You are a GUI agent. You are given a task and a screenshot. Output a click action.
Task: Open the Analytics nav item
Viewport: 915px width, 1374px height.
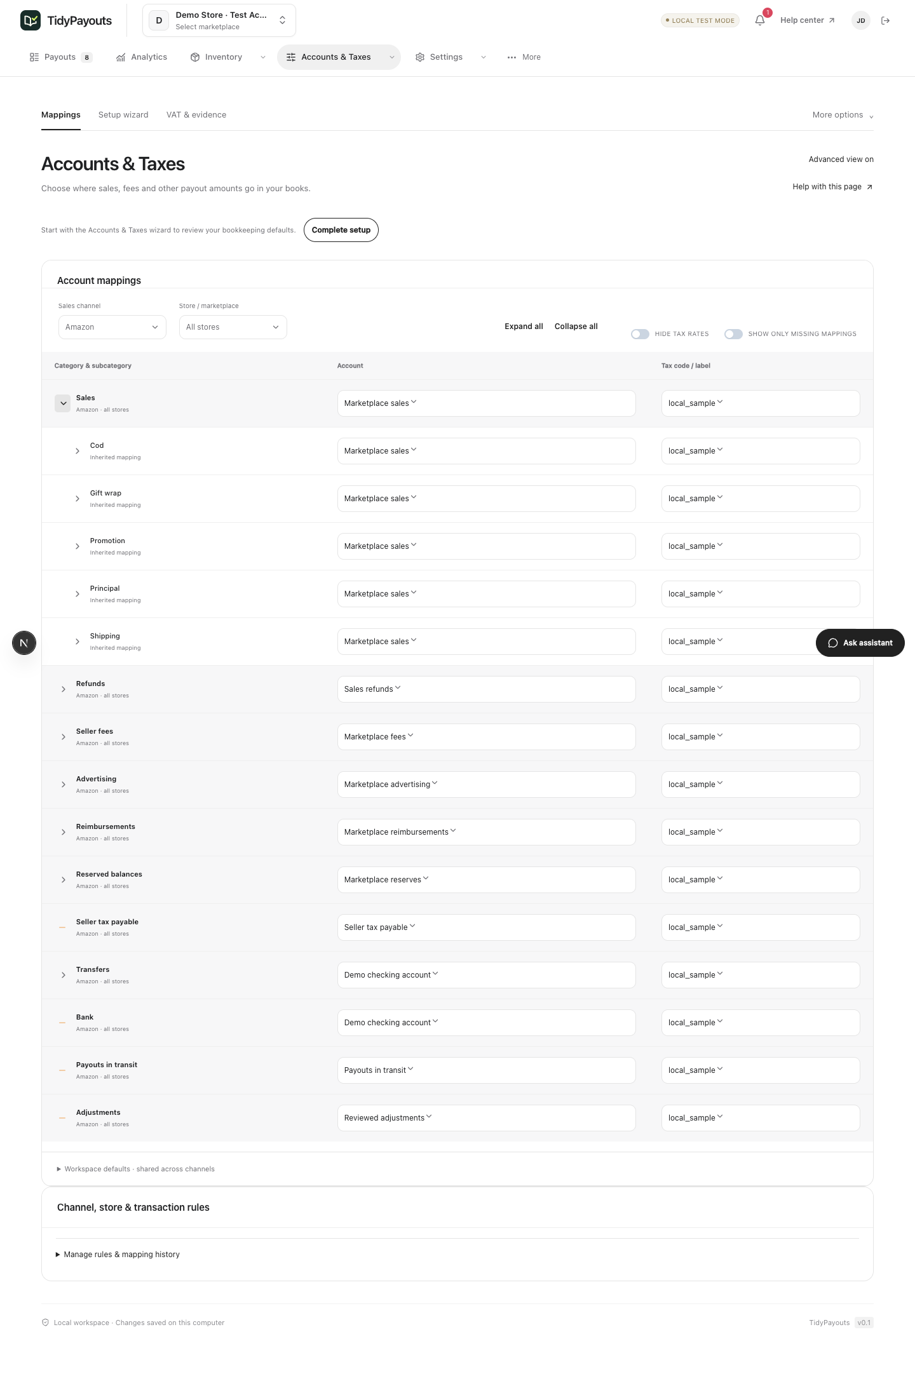[142, 57]
